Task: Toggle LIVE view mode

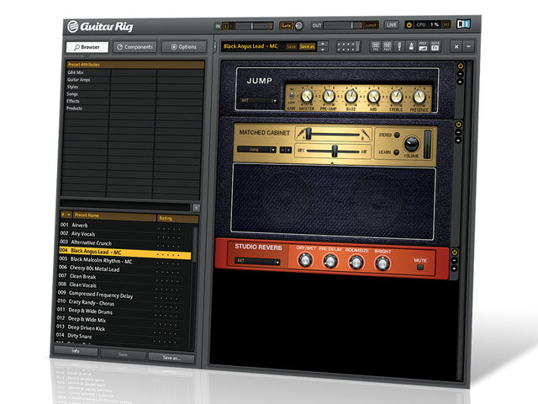Action: click(392, 24)
